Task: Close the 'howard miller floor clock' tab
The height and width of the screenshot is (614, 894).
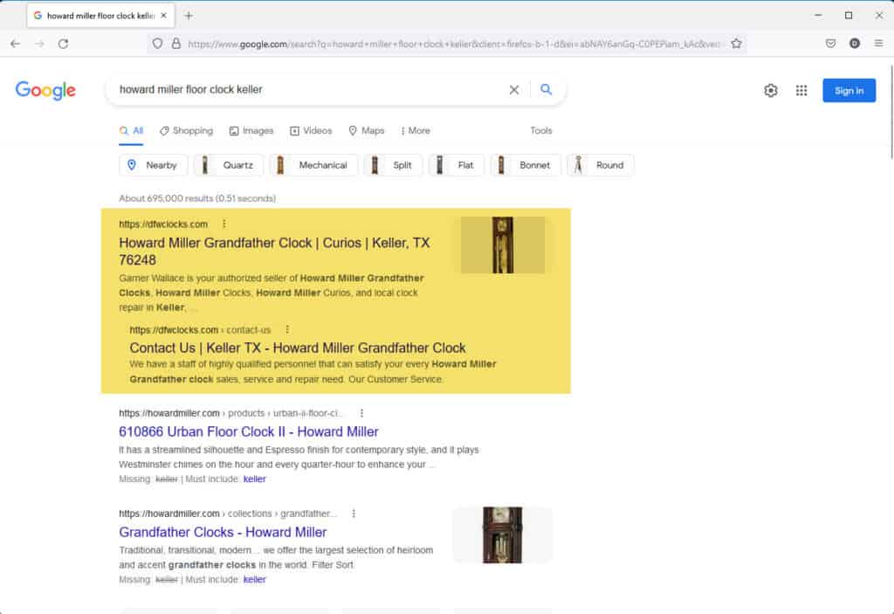Action: pos(163,16)
